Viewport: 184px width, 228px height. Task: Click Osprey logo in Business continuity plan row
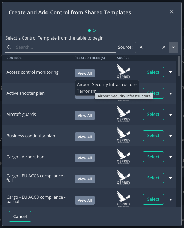124,135
